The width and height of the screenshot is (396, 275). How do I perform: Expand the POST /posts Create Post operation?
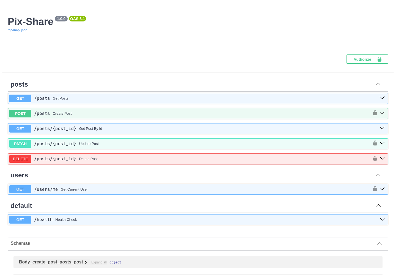click(382, 113)
